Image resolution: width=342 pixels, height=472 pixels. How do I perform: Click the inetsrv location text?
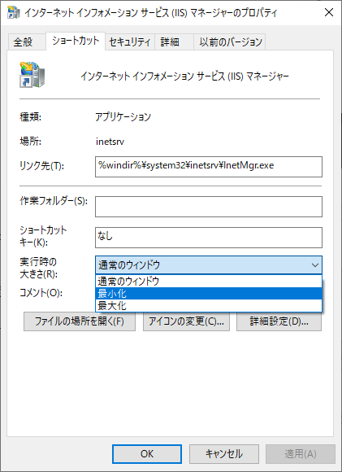pyautogui.click(x=110, y=141)
